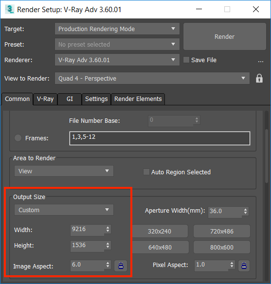Image resolution: width=271 pixels, height=284 pixels.
Task: Choose the 320x240 preset button
Action: click(160, 231)
